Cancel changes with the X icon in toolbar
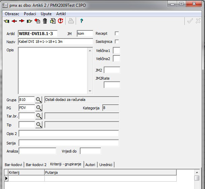 [198, 21]
